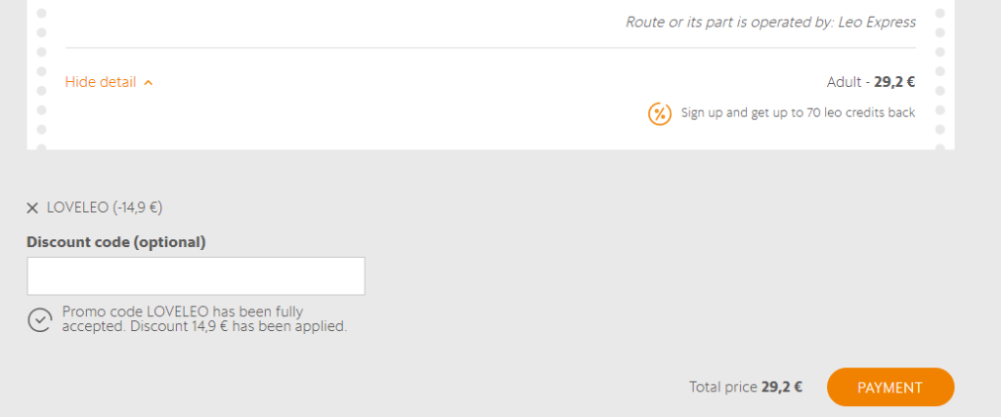Viewport: 1001px width, 417px height.
Task: Click the words Leo Express in the route note
Action: (877, 21)
